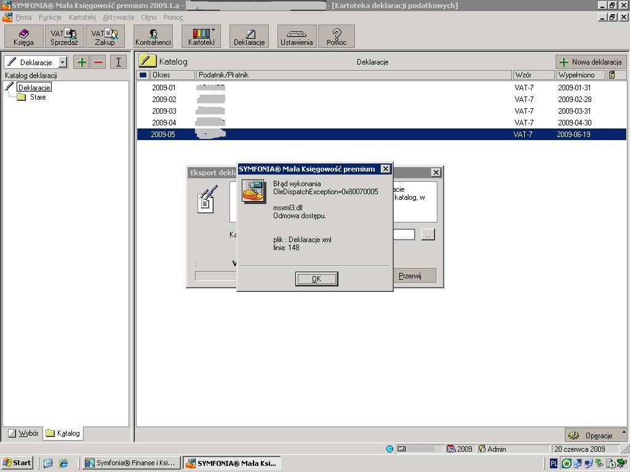
Task: Click show desktop quick launch icon
Action: [x=48, y=463]
